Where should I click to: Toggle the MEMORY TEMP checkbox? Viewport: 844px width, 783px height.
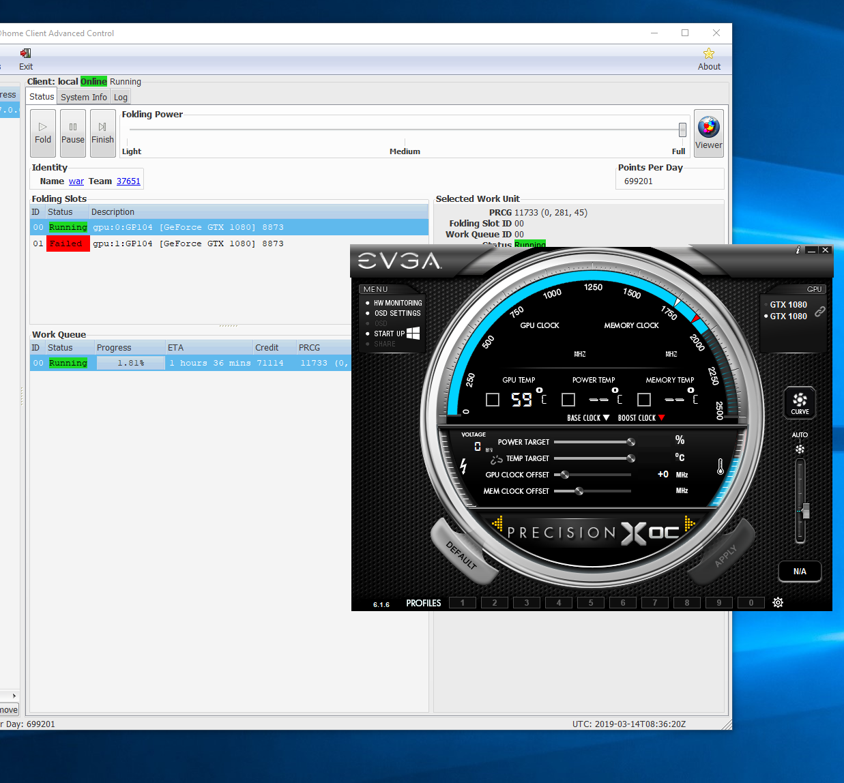pos(644,400)
